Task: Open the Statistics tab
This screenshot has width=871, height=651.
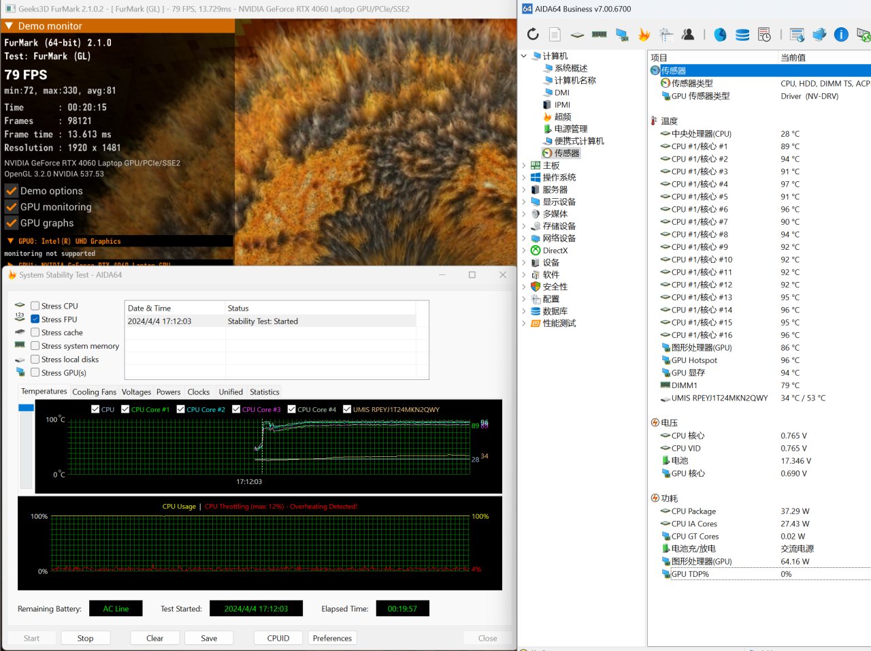Action: coord(264,392)
